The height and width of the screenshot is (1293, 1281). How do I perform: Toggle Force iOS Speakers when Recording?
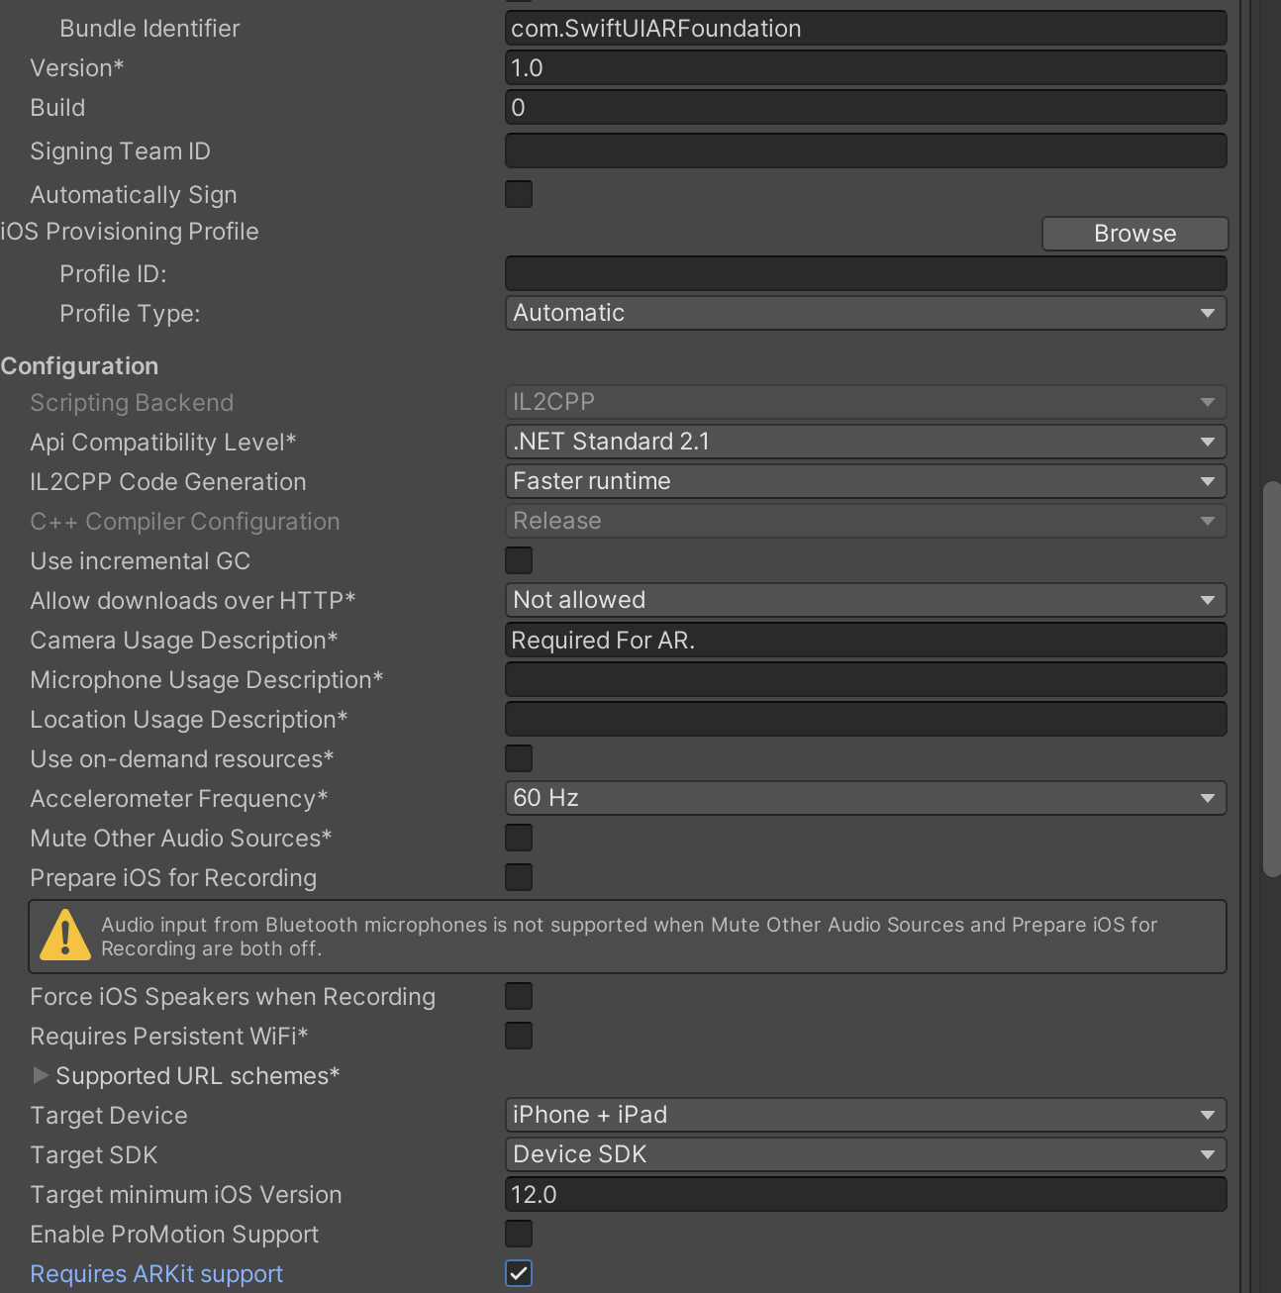519,996
